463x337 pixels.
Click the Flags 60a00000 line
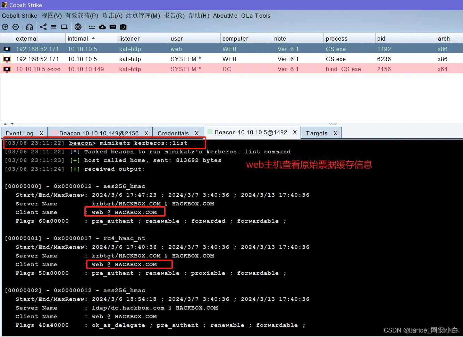pyautogui.click(x=151, y=221)
